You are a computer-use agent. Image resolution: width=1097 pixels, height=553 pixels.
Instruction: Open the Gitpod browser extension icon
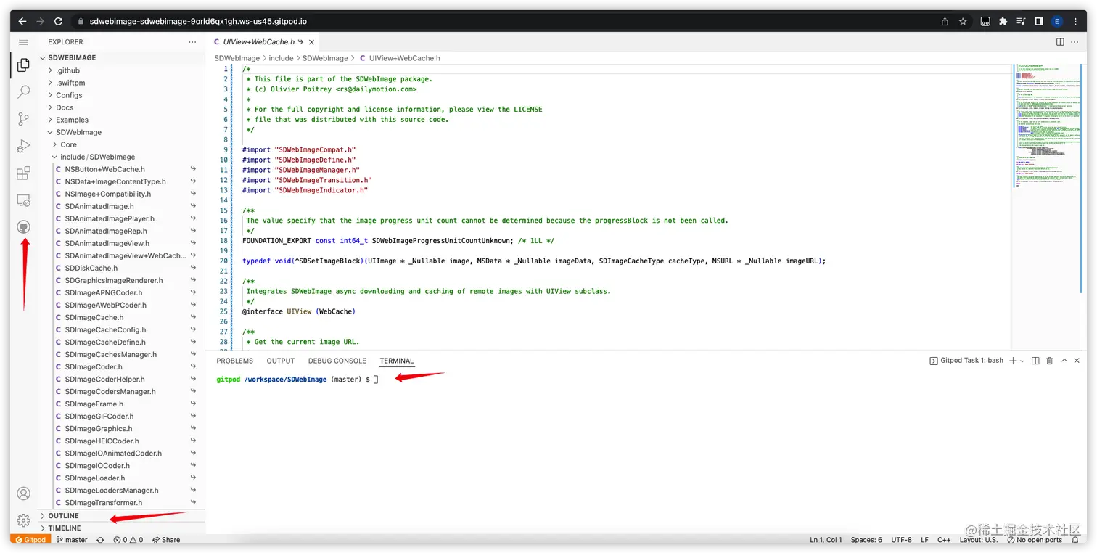[985, 22]
